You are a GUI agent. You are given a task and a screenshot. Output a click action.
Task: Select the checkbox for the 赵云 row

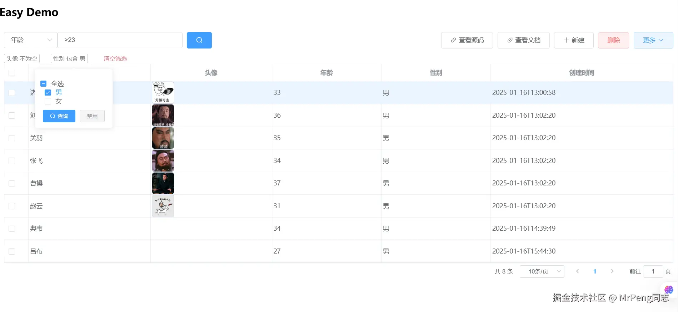tap(12, 206)
